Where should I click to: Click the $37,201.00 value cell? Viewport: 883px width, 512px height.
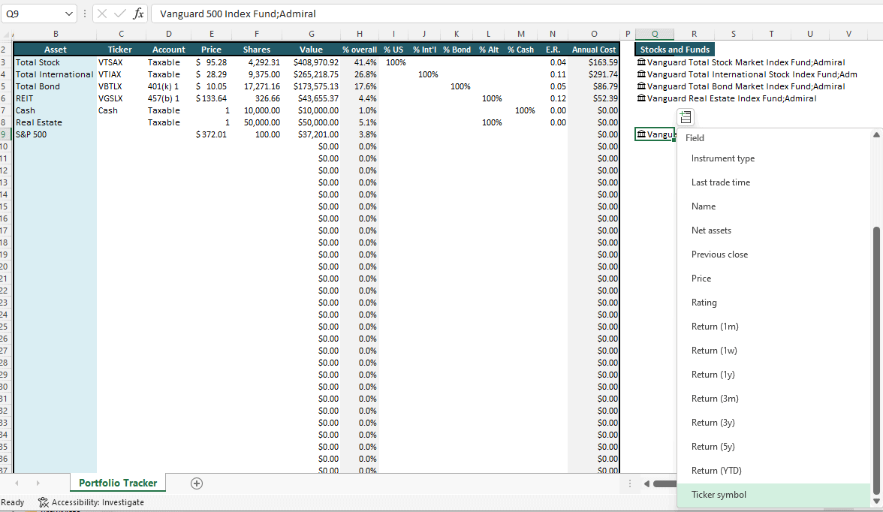(x=312, y=134)
